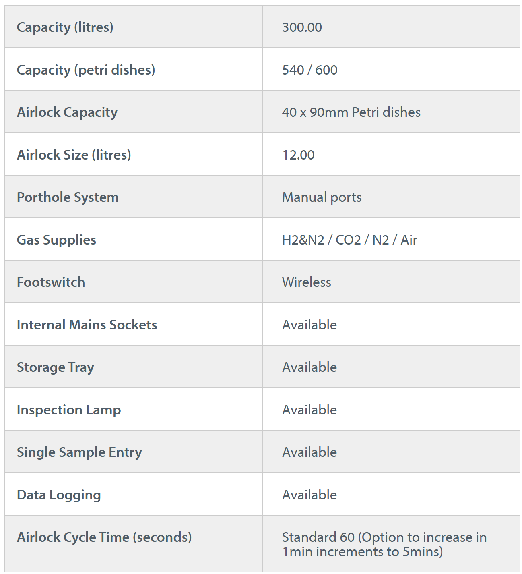Click the Airlock Size (litres) label
522x574 pixels.
click(74, 155)
